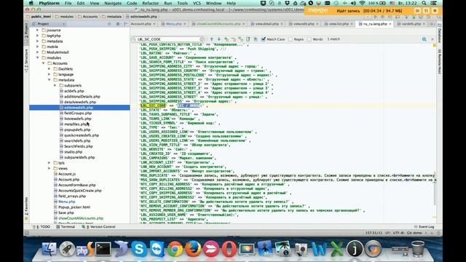The width and height of the screenshot is (466, 262).
Task: Switch to the view.detail.php tab
Action: point(267,24)
